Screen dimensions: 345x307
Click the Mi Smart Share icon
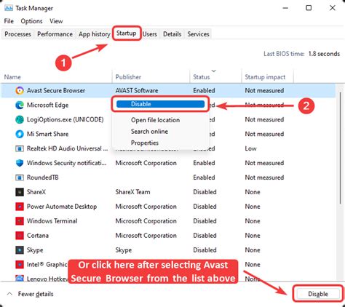click(x=20, y=134)
